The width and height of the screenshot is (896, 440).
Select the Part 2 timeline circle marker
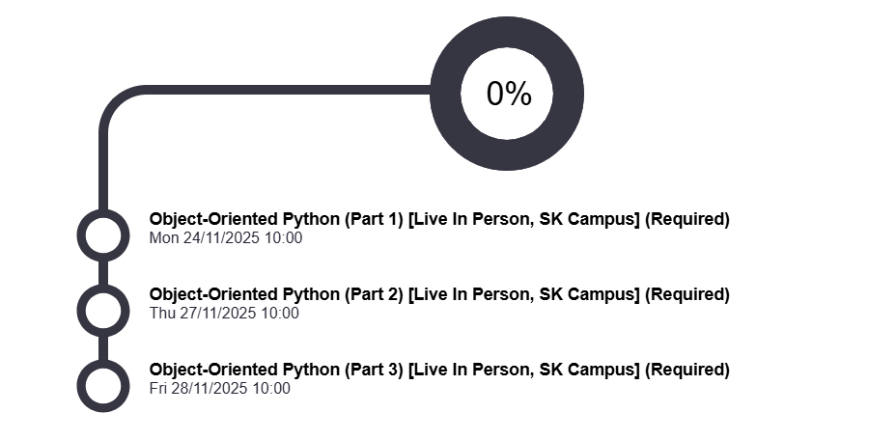click(x=102, y=311)
